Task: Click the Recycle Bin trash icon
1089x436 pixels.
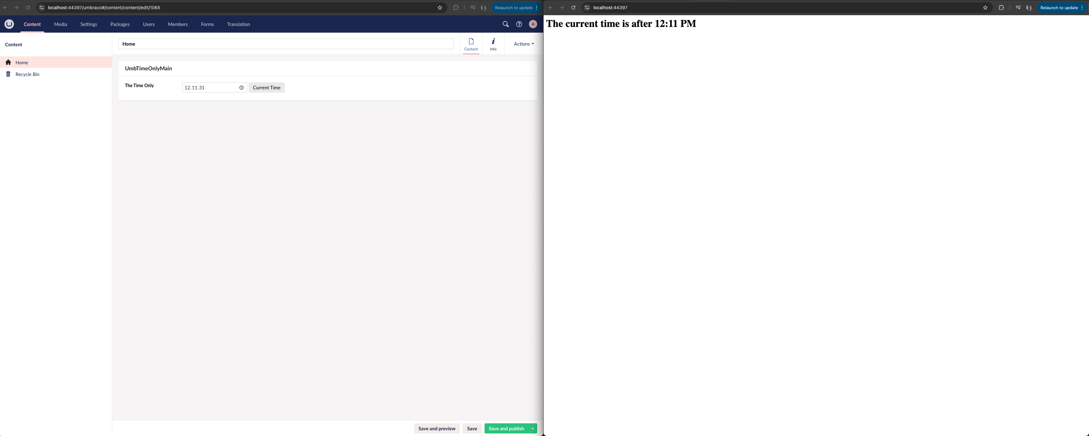Action: coord(8,74)
